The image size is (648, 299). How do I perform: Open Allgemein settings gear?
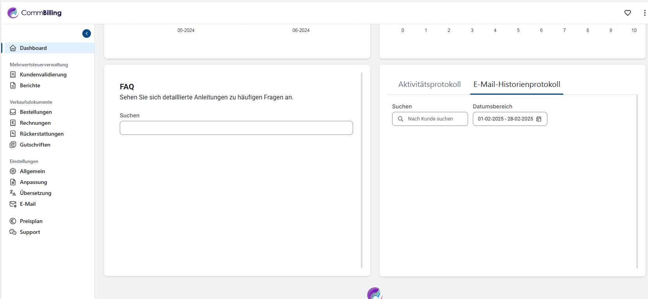(13, 171)
